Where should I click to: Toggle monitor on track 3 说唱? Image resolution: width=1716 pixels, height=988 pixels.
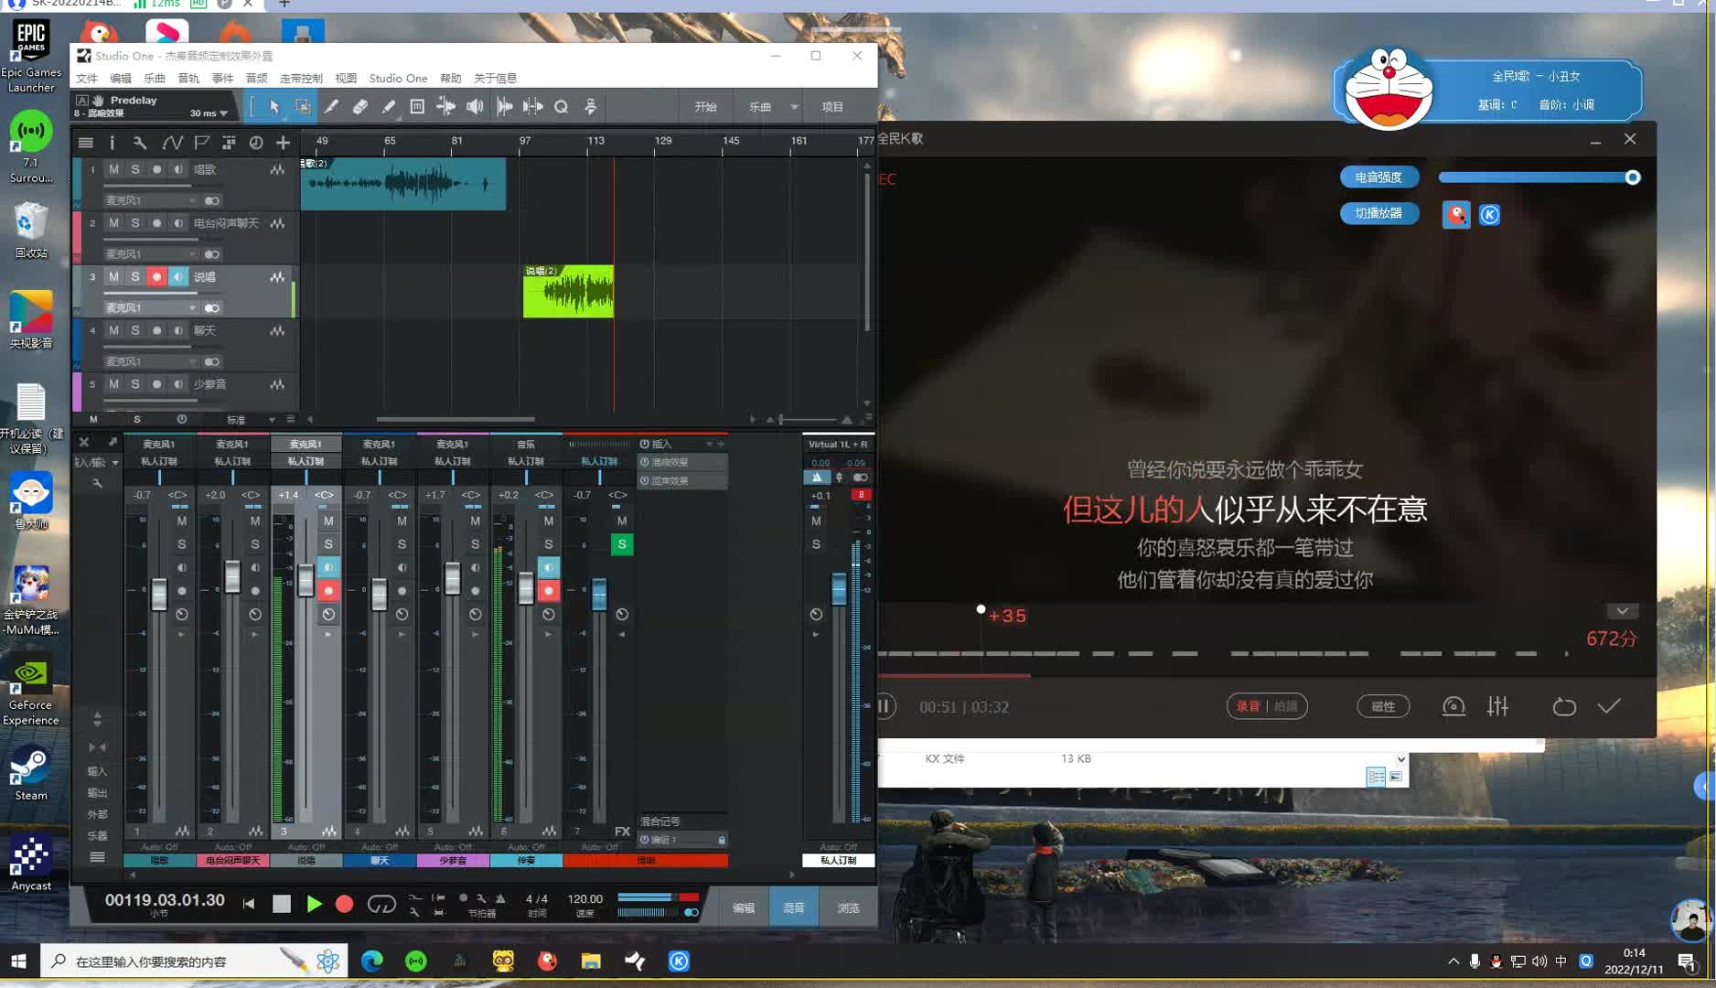pos(178,277)
